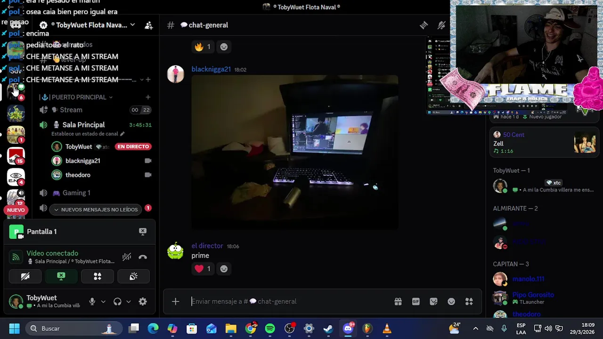
Task: Expand headphone output options arrow
Action: pos(129,302)
